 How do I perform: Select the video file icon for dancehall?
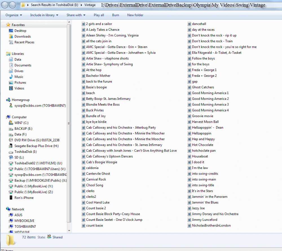click(189, 24)
